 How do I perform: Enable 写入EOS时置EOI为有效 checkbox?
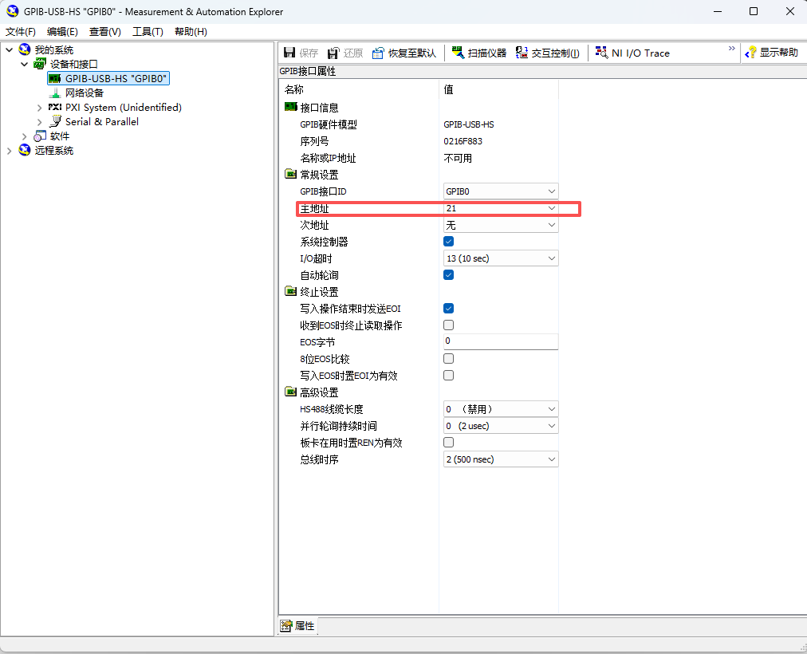coord(448,375)
